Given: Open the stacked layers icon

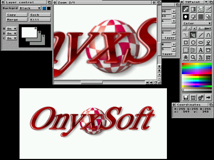Looking at the screenshot, I should (208, 17).
